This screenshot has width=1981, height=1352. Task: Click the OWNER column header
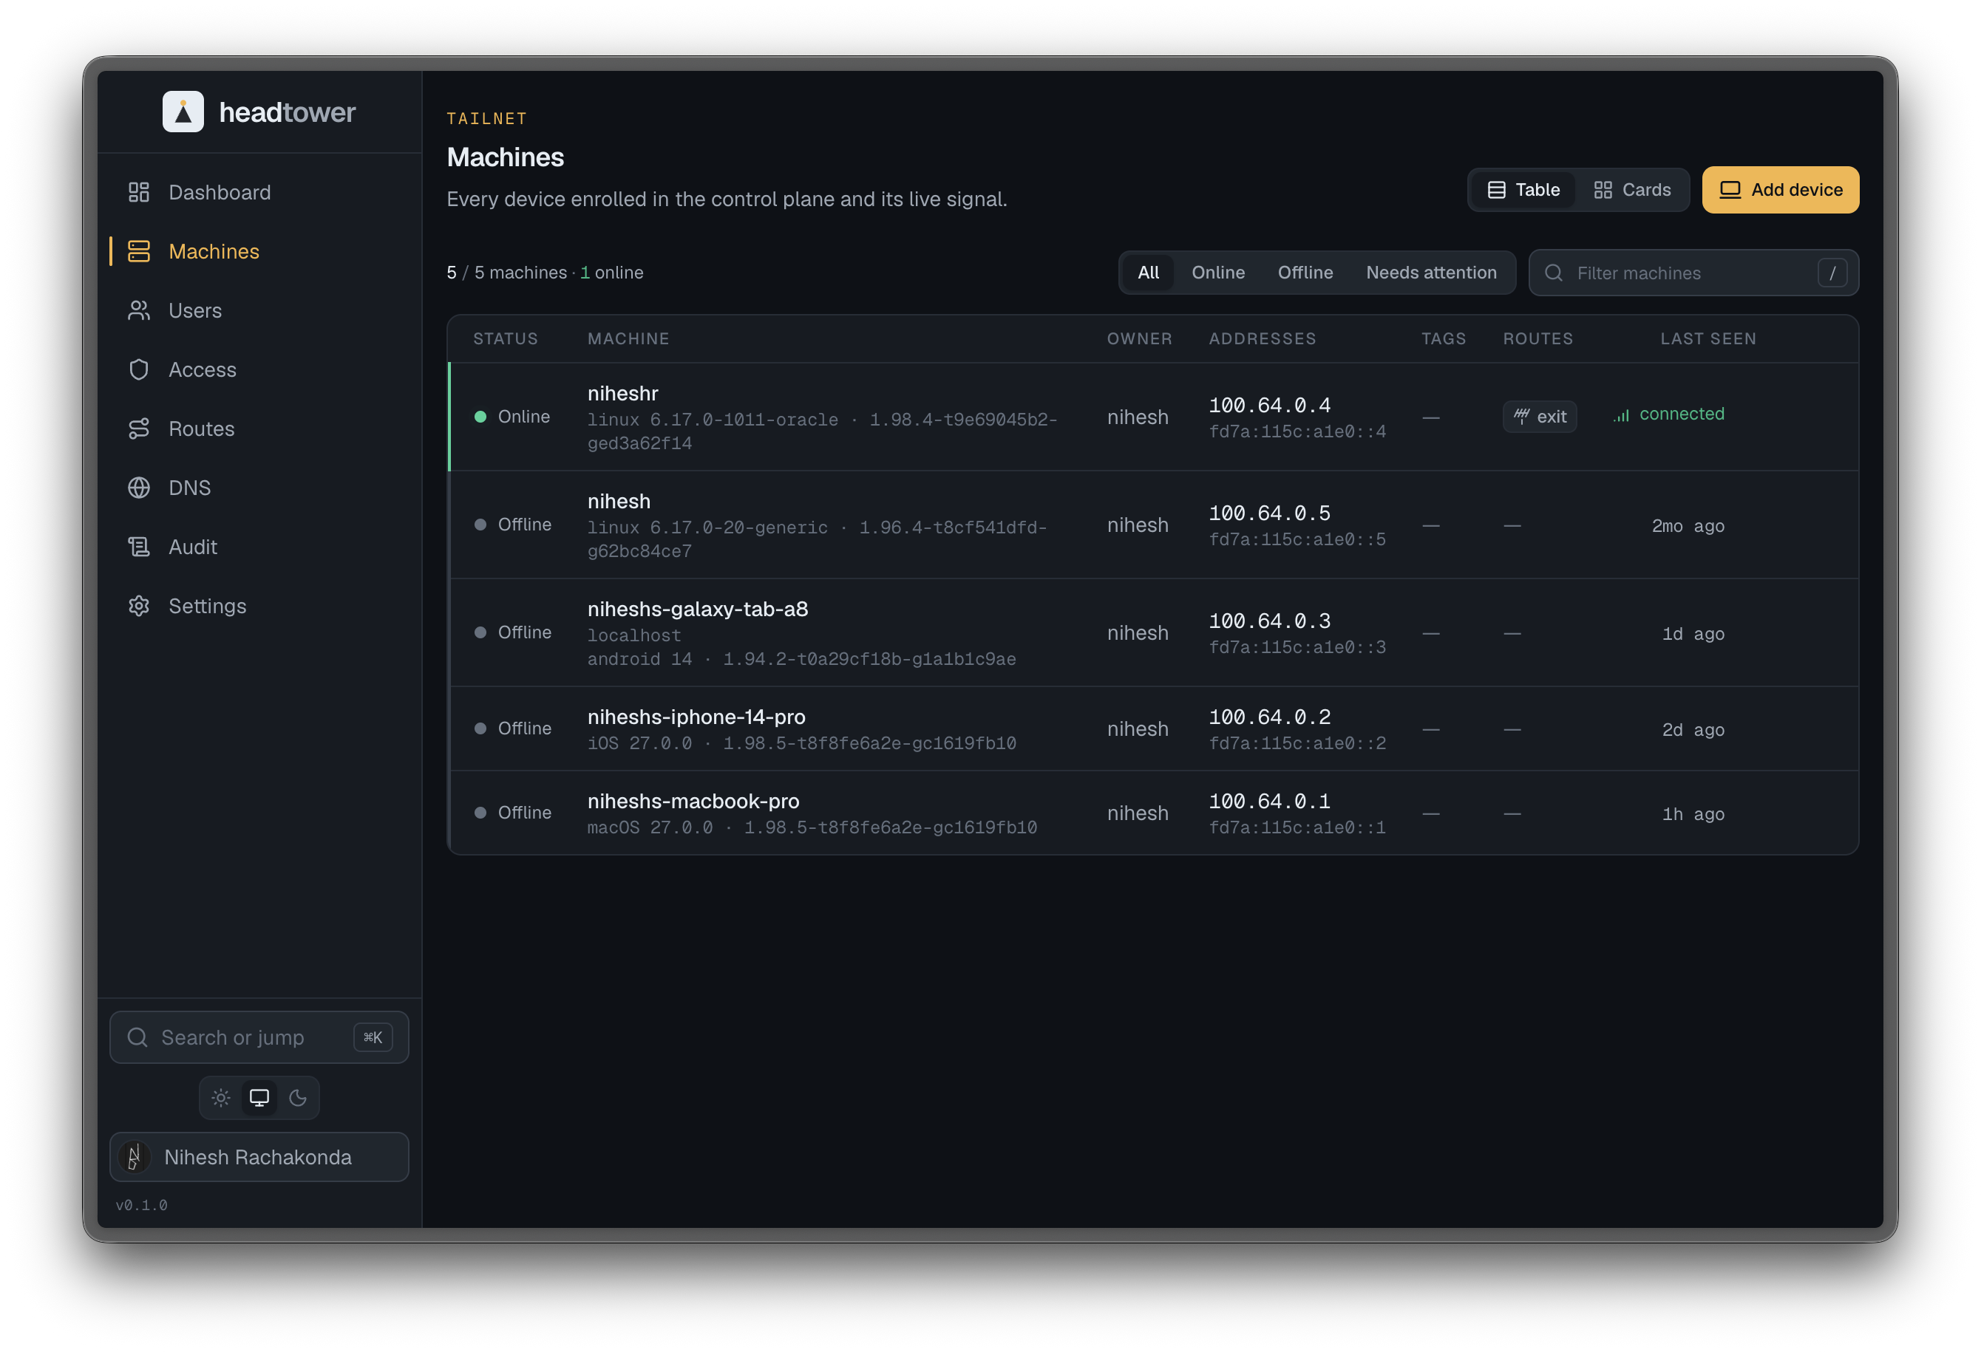1140,339
